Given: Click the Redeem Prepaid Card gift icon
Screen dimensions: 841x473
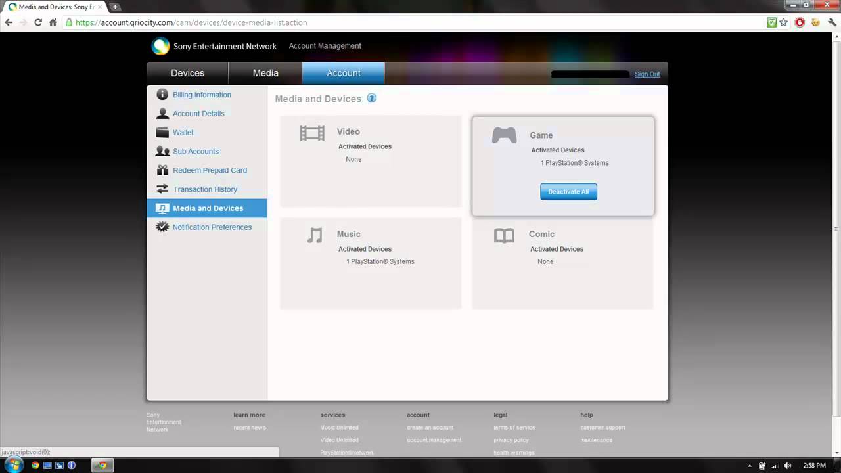Looking at the screenshot, I should point(162,170).
